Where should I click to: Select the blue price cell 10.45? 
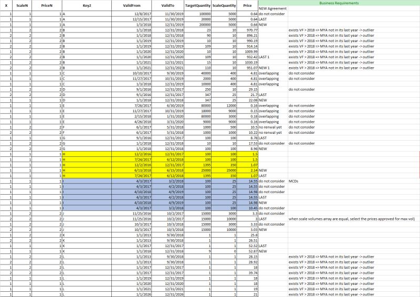247,208
